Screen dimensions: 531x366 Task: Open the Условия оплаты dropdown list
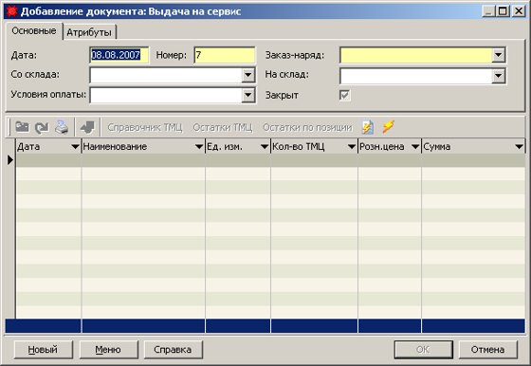click(248, 95)
